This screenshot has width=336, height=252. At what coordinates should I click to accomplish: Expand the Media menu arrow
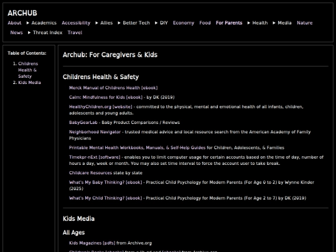point(274,23)
